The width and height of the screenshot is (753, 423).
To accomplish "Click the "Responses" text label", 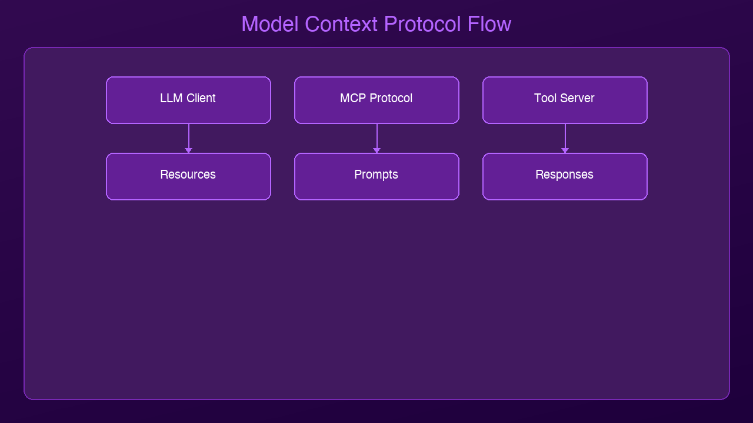I will tap(564, 174).
